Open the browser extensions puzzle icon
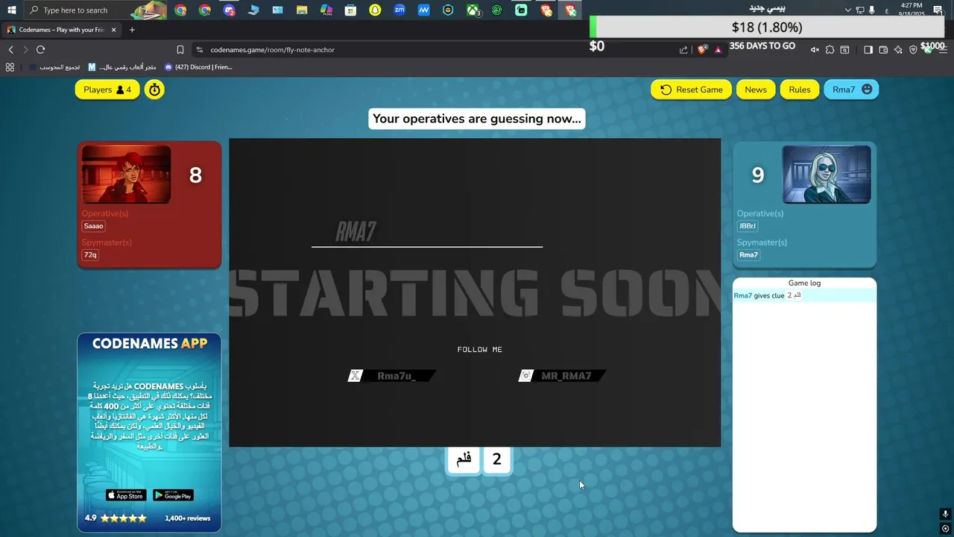The image size is (954, 537). point(830,50)
